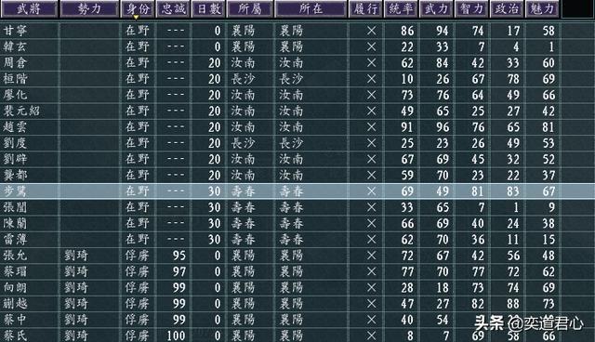Click the X mark in 周倉's row
Viewport: 595px width, 342px height.
372,62
